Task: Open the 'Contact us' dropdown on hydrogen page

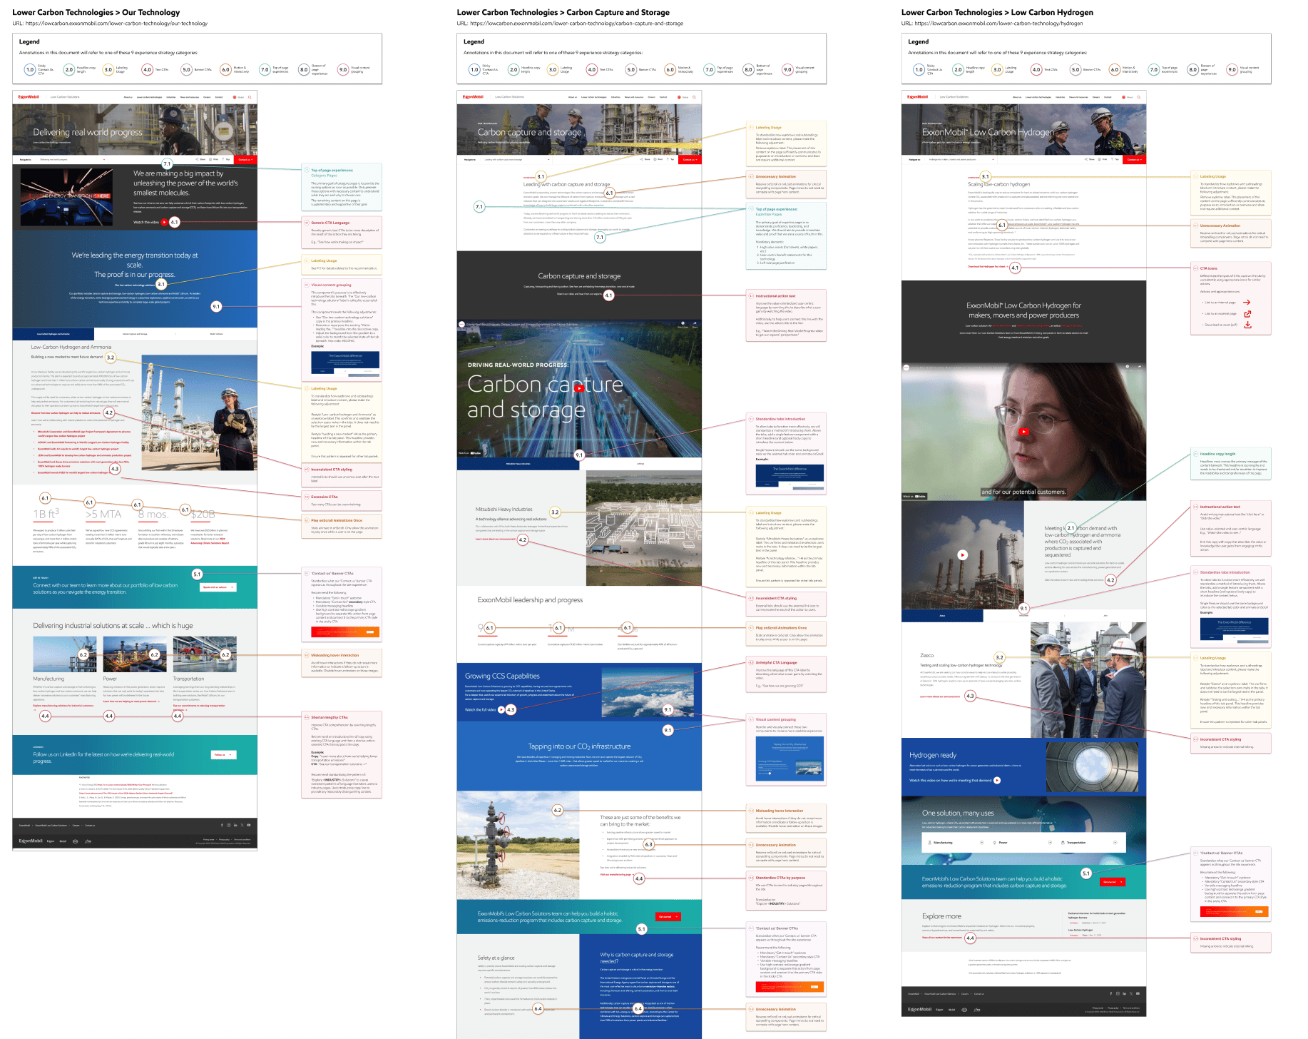Action: [1133, 159]
